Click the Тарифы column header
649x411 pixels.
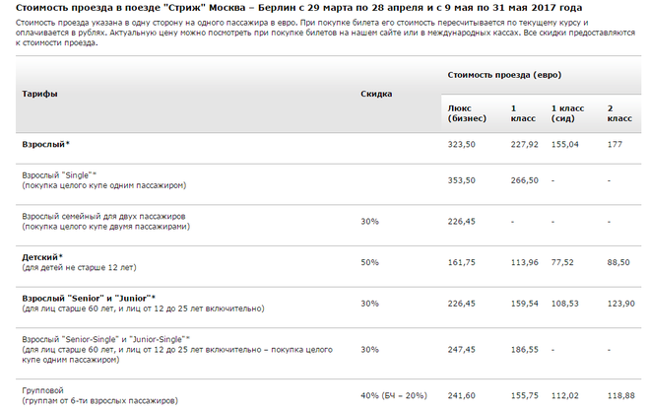tap(39, 94)
